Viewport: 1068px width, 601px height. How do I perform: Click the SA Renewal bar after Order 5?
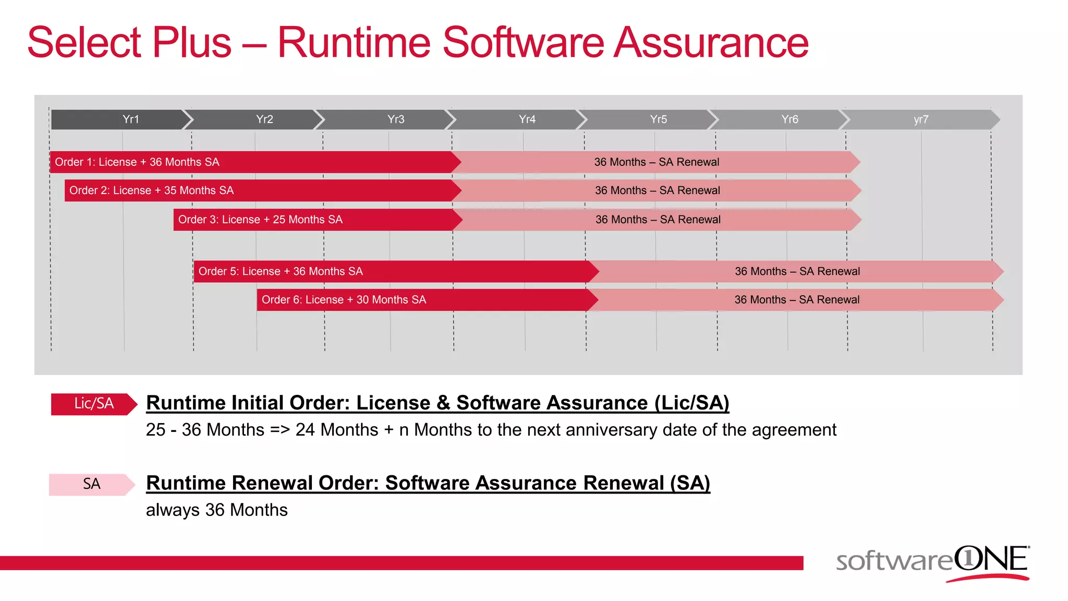pos(797,271)
